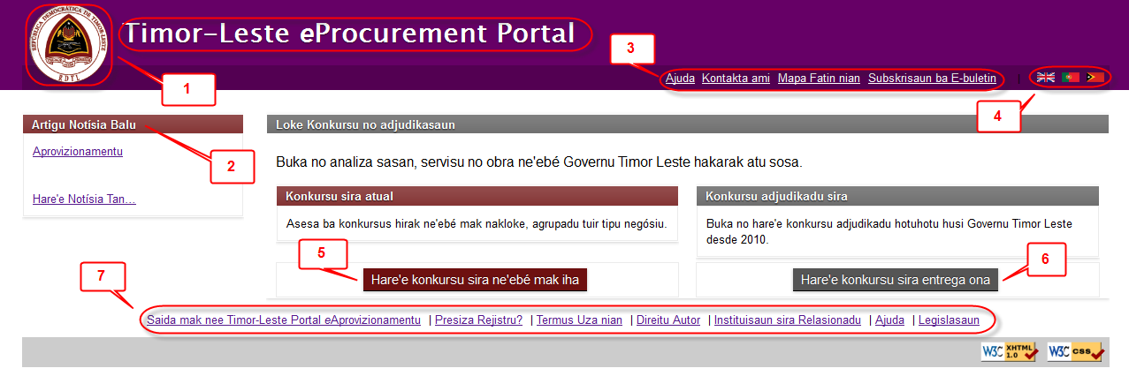
Task: Click Hare'e Notísia Tan link
Action: coord(84,199)
